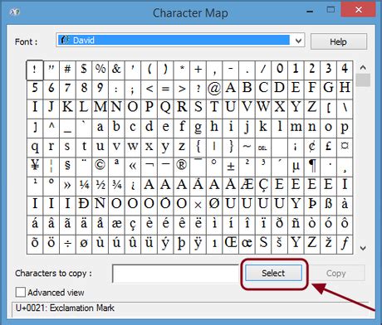Select the lowercase æ character

[116, 226]
